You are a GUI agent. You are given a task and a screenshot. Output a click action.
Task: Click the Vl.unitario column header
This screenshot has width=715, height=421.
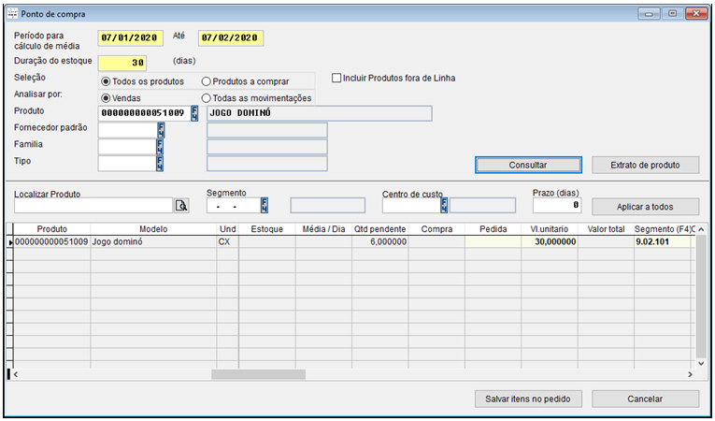549,228
